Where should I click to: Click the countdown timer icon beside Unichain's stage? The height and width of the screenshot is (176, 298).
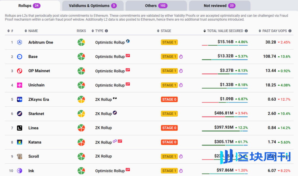(x=181, y=85)
